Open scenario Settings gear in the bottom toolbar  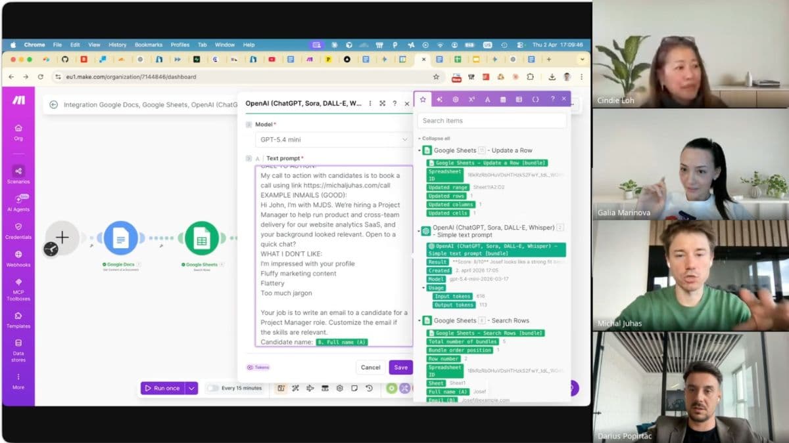click(x=339, y=388)
